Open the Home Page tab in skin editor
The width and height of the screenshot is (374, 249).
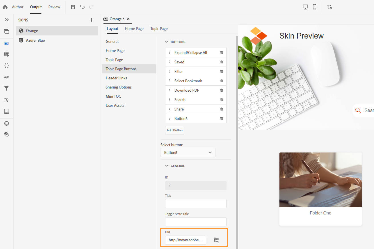(x=134, y=29)
